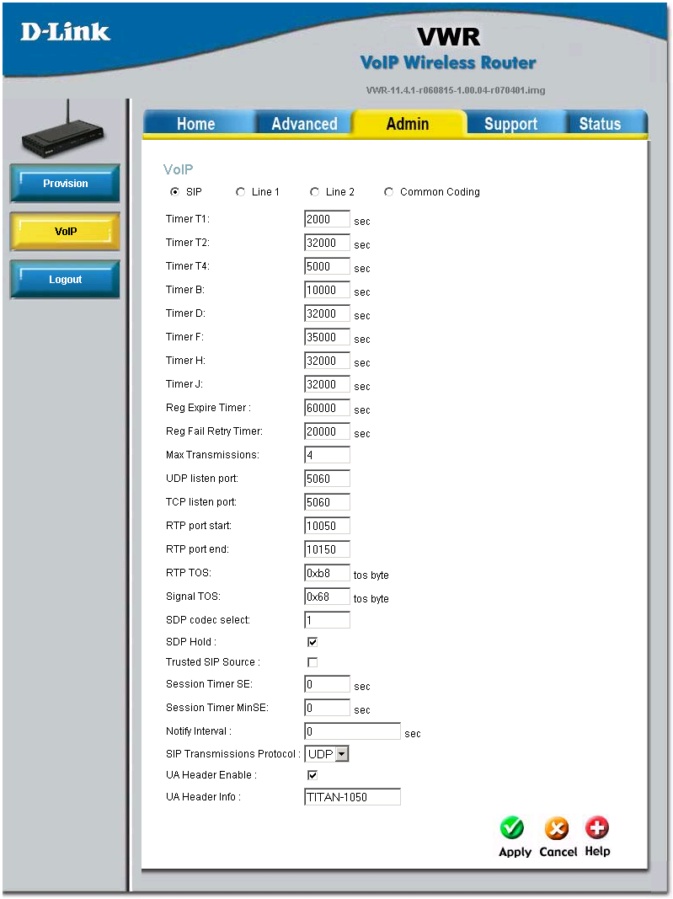Screen dimensions: 673x899
Task: Click the Timer H input field
Action: pyautogui.click(x=327, y=361)
